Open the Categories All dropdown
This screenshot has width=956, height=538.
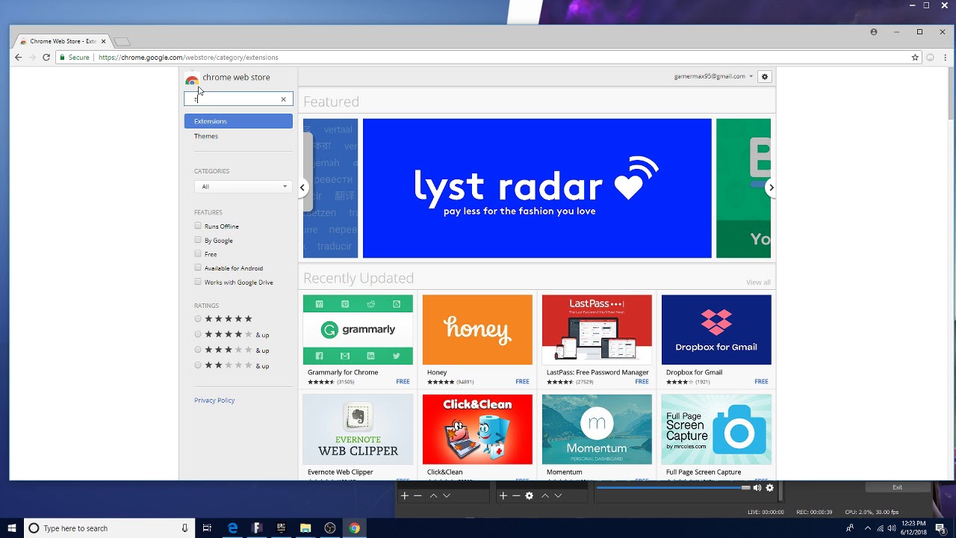pyautogui.click(x=242, y=186)
